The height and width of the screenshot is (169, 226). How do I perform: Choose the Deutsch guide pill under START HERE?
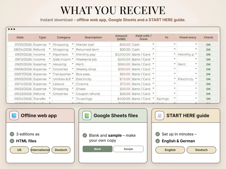pyautogui.click(x=201, y=150)
